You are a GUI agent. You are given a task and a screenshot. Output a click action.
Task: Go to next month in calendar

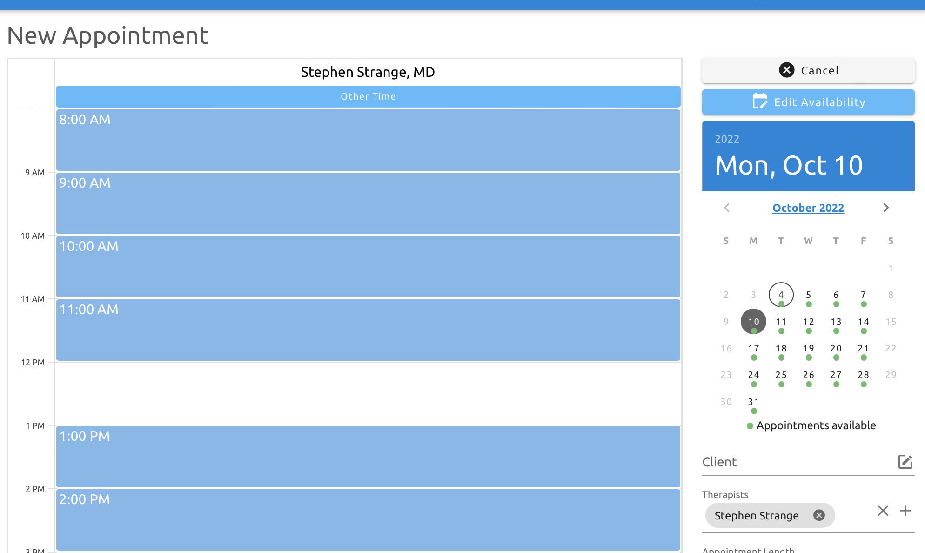tap(885, 208)
